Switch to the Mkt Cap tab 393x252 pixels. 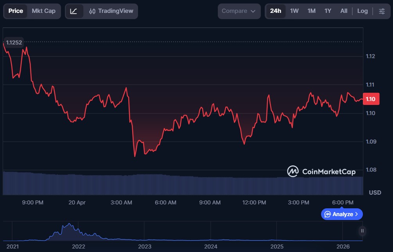tap(43, 11)
